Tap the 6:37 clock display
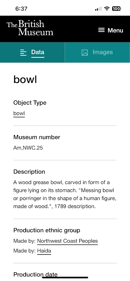 (x=21, y=9)
